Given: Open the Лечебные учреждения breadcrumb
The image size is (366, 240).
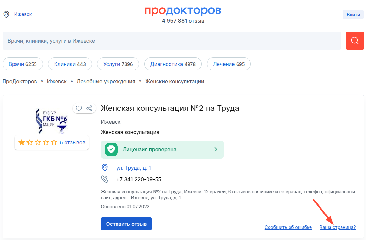Looking at the screenshot, I should click(106, 81).
